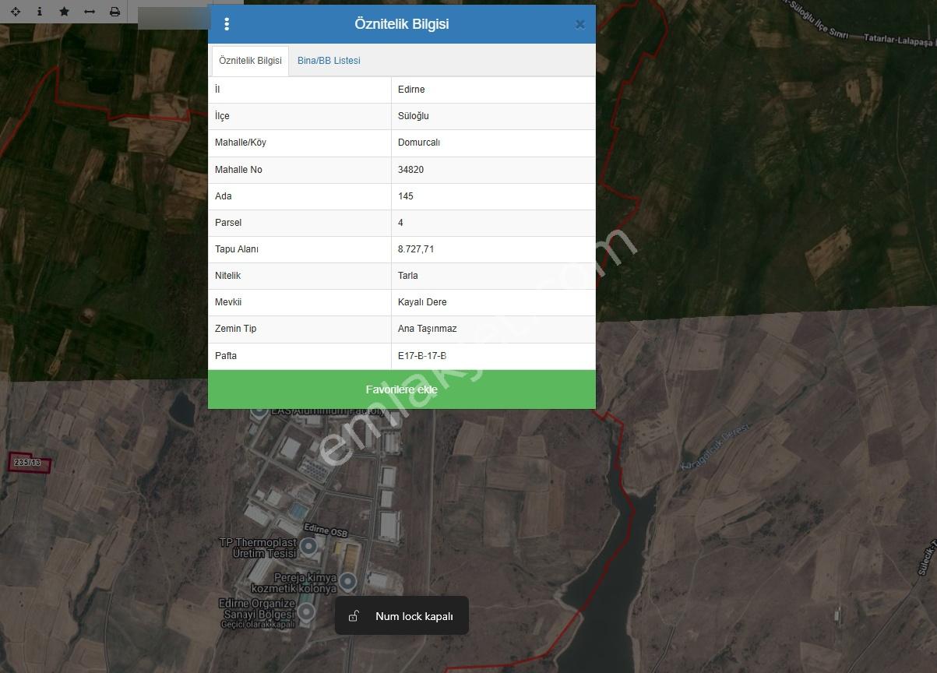
Task: Click the Nitelik value Tarla
Action: coord(407,276)
